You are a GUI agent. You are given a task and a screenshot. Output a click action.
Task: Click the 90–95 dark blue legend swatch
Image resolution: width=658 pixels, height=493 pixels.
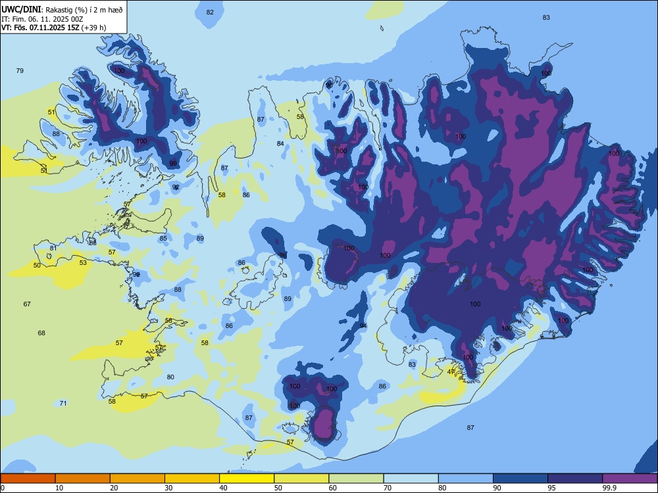[x=520, y=479]
